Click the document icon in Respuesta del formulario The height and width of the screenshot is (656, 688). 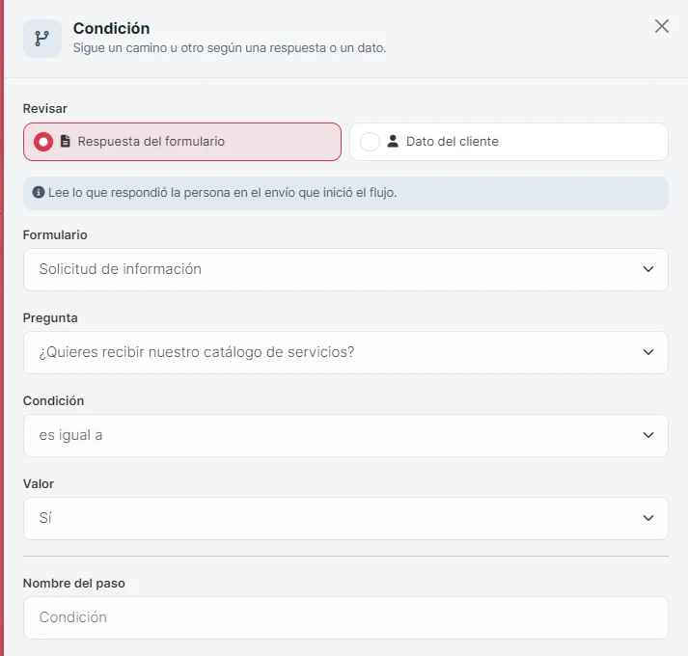pyautogui.click(x=66, y=141)
